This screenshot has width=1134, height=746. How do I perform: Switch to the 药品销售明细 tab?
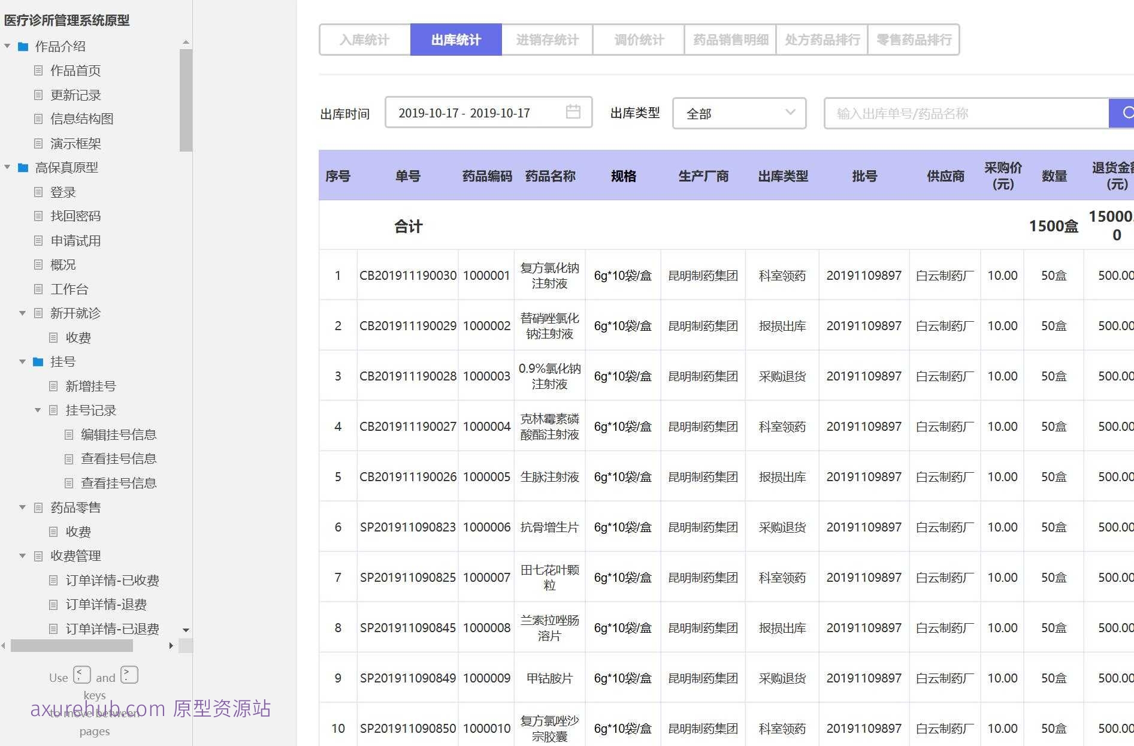[x=730, y=40]
